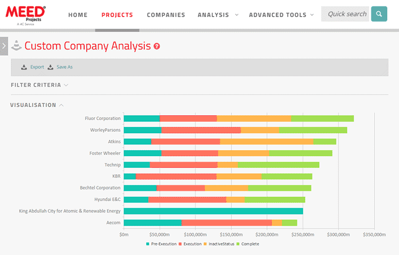Open the Companies menu item
Image resolution: width=399 pixels, height=255 pixels.
click(166, 15)
